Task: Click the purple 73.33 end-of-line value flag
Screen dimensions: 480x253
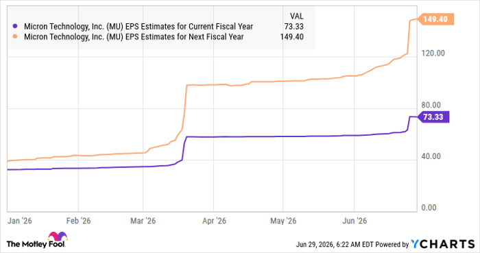Action: click(433, 117)
